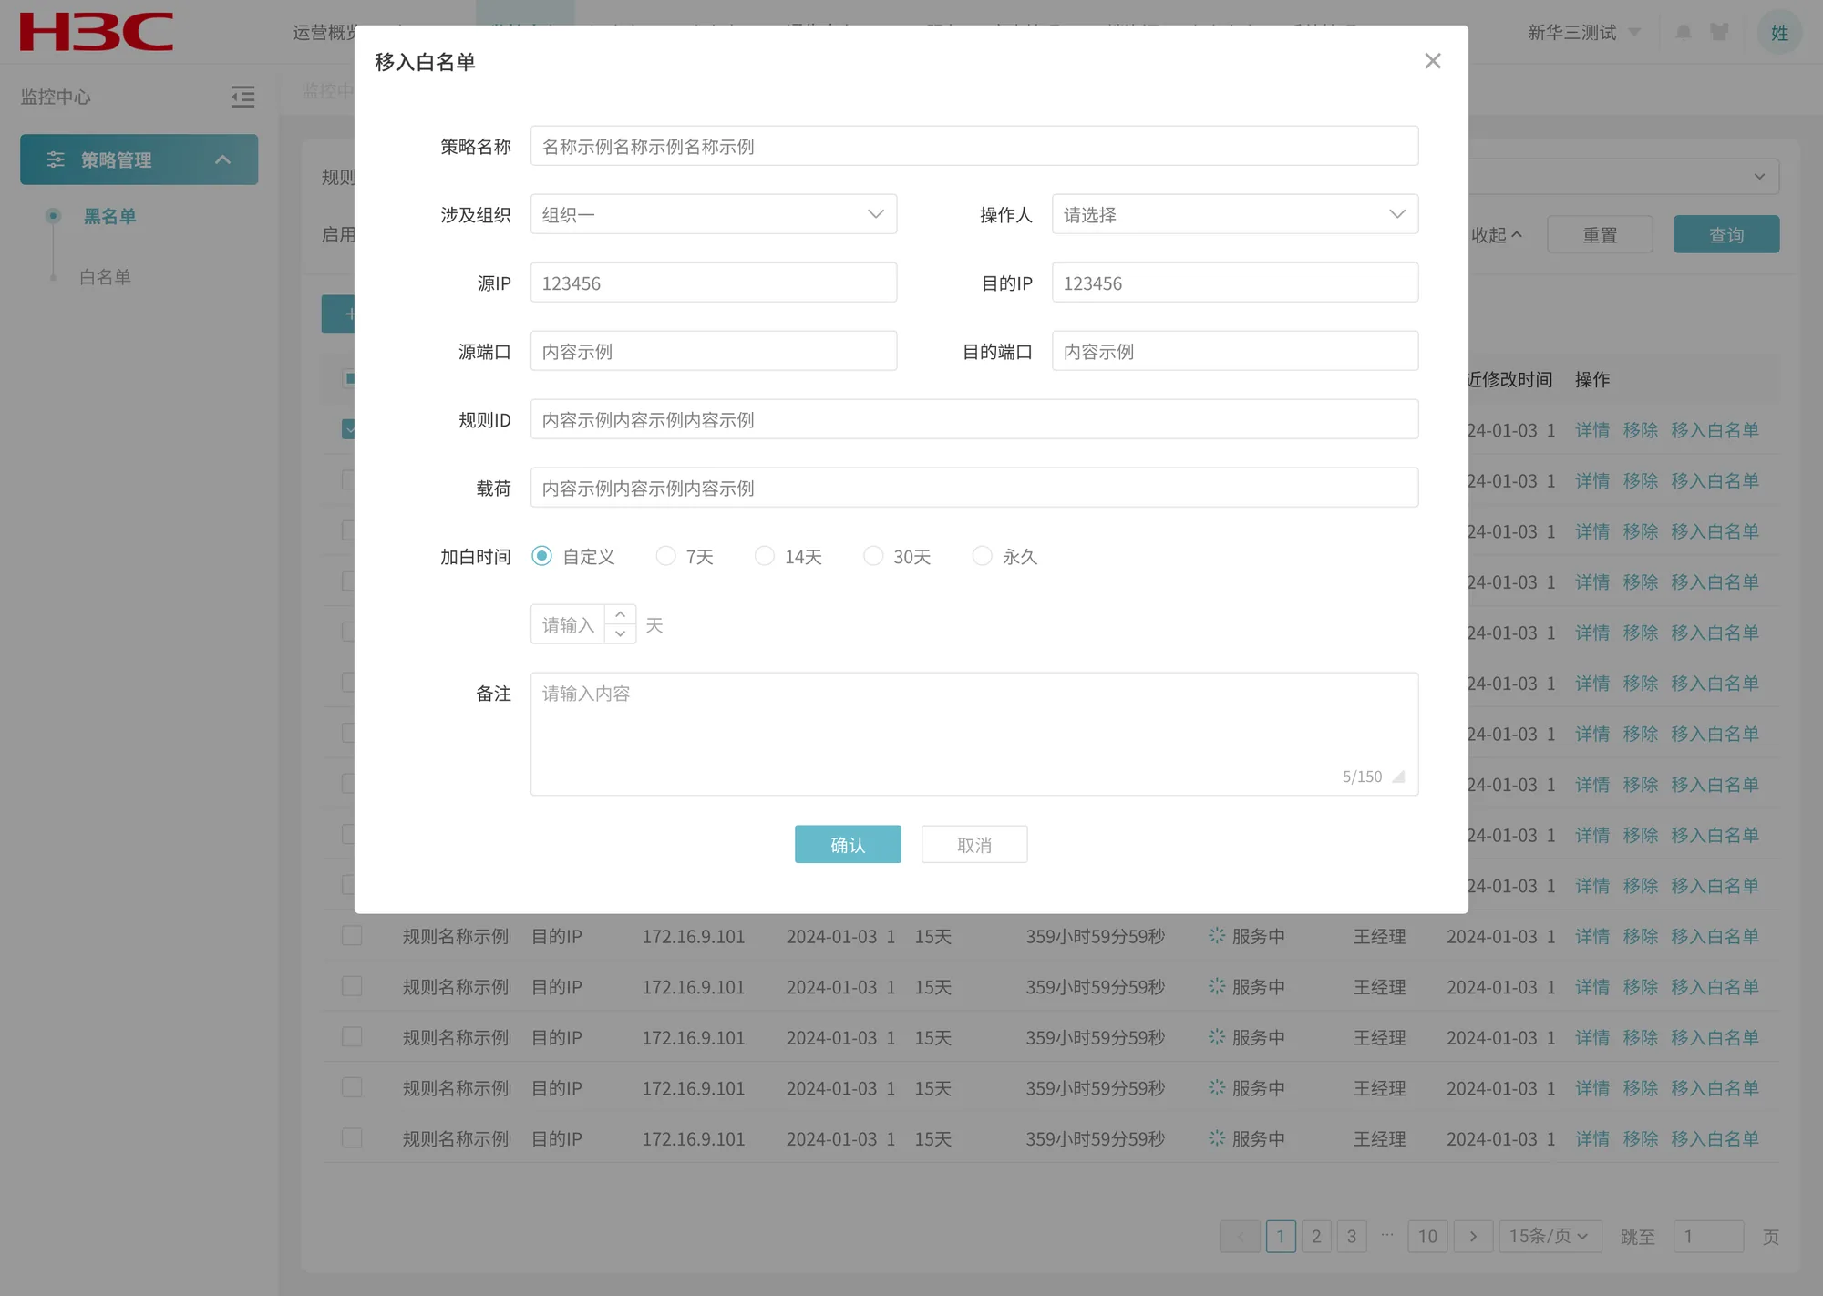Open the 涉及组织 dropdown

coord(714,214)
